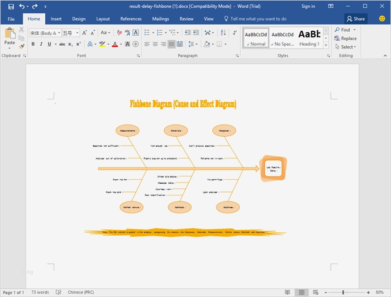Switch to the References tab
The width and height of the screenshot is (391, 297).
(x=131, y=18)
